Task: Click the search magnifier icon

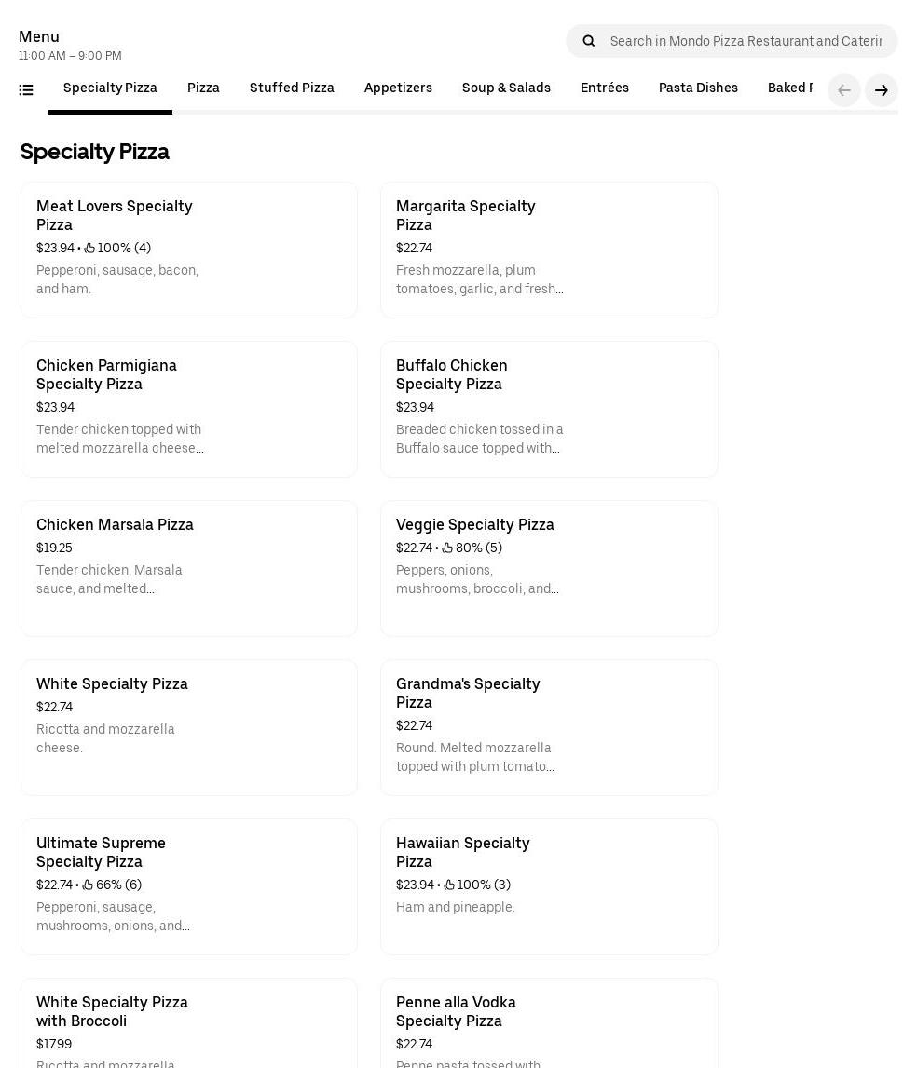Action: point(588,41)
